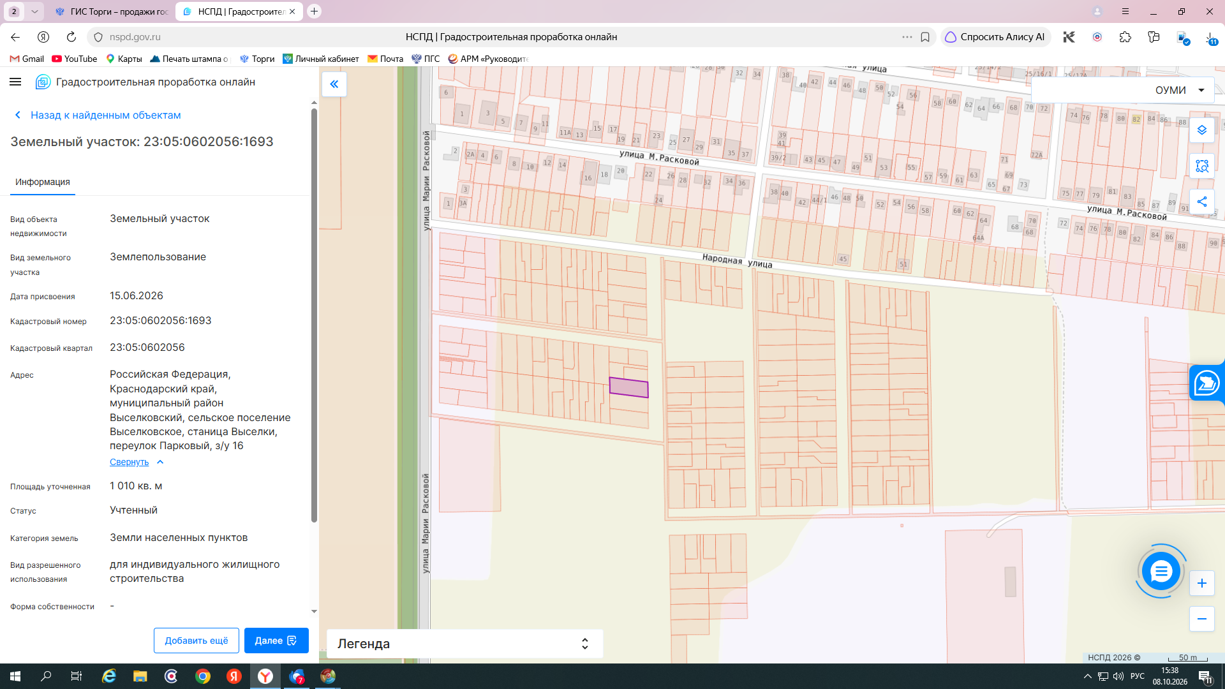Open the OУМИ dropdown
Image resolution: width=1225 pixels, height=689 pixels.
click(1123, 90)
